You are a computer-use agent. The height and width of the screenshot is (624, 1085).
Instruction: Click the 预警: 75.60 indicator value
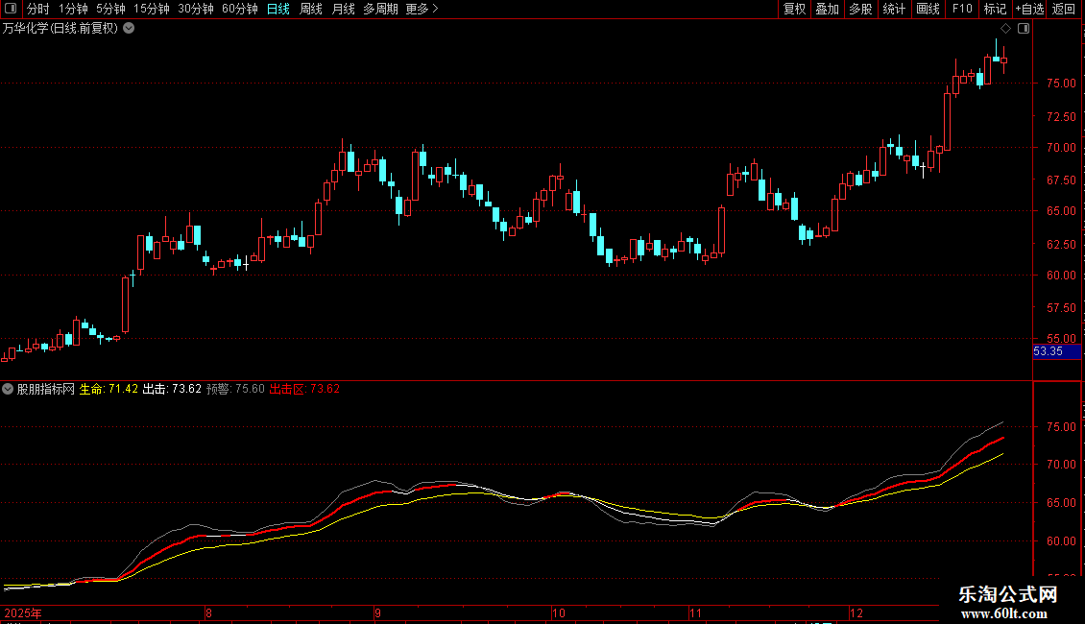coord(235,389)
